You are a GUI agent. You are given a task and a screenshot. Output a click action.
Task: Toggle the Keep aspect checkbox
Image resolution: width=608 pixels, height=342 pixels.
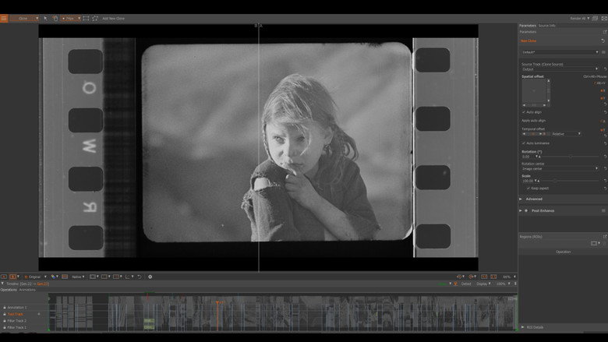click(x=528, y=189)
